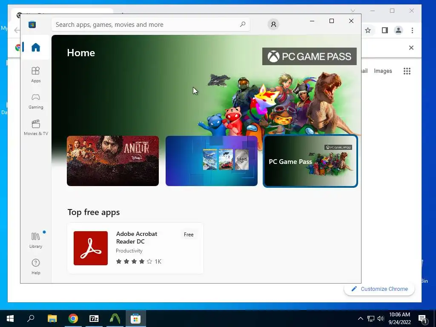Open the volume control tray icon
The width and height of the screenshot is (436, 327).
point(381,318)
